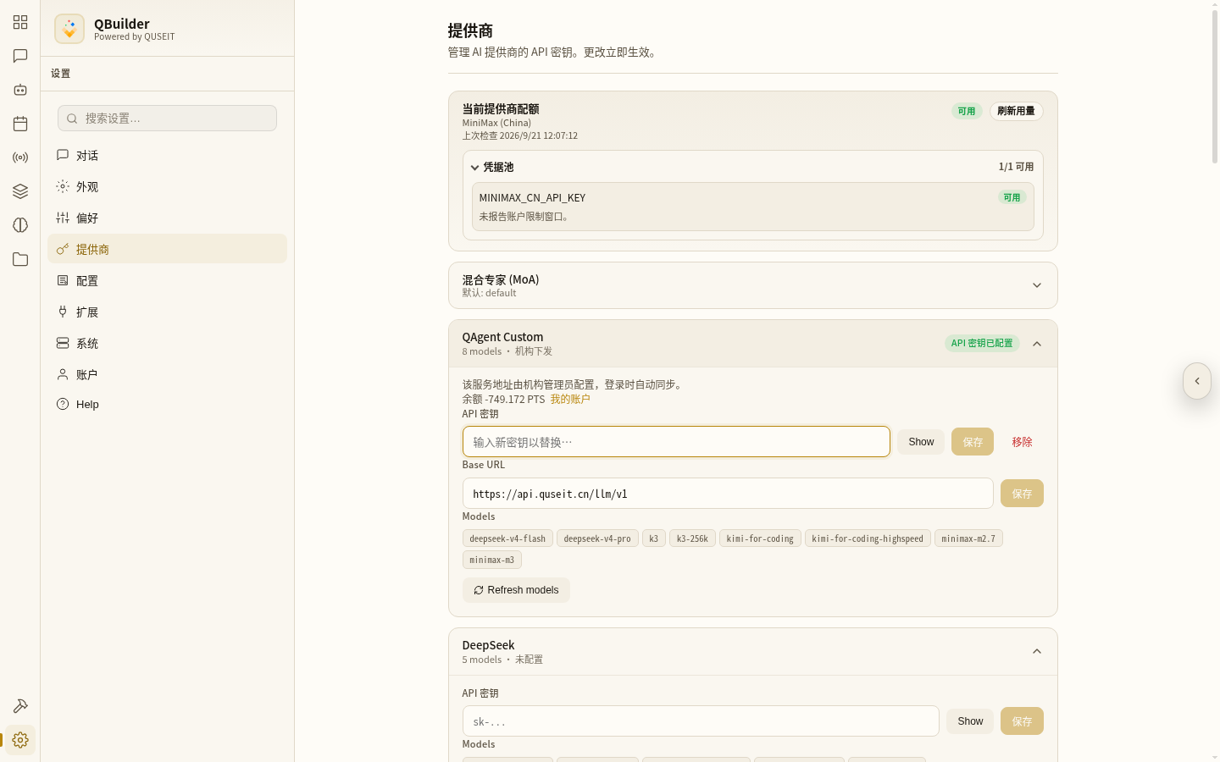Expand the right side panel arrow
The width and height of the screenshot is (1220, 762).
(1197, 381)
